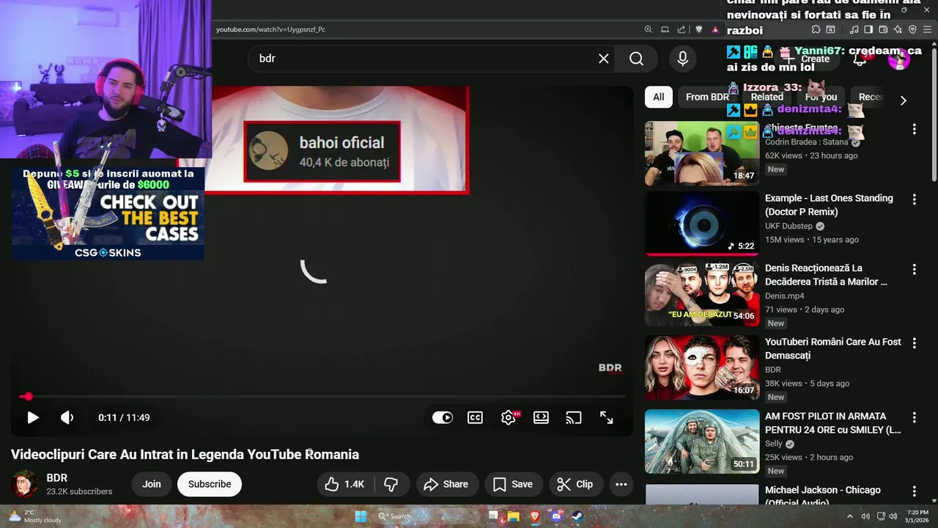Open YouTube notifications bell
This screenshot has width=938, height=528.
(860, 59)
